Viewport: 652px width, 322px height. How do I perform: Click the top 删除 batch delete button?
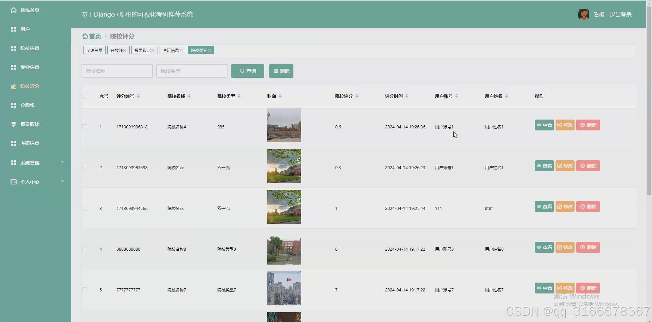281,71
